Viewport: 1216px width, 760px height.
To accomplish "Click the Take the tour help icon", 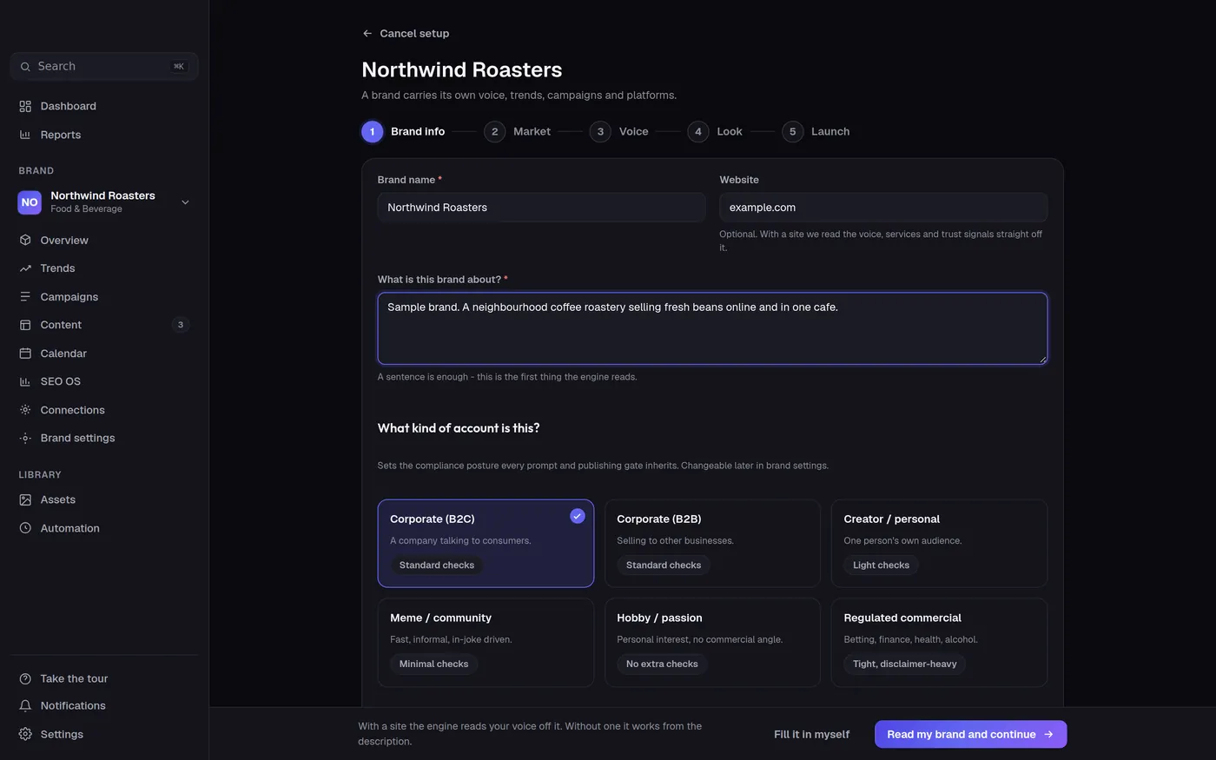I will [x=25, y=678].
